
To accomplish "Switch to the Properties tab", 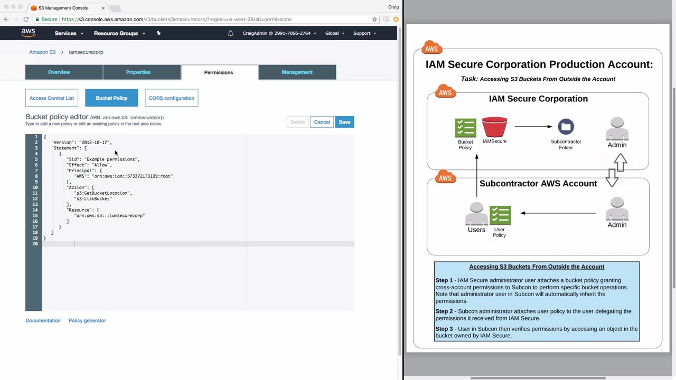I will pyautogui.click(x=142, y=72).
